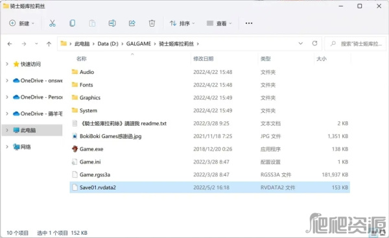
Task: Sort by Type (类型) column header
Action: pos(265,59)
